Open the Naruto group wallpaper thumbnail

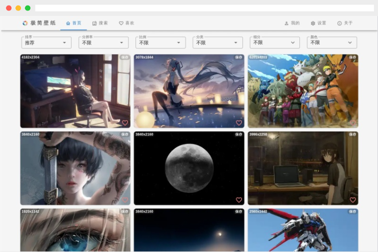click(x=303, y=91)
